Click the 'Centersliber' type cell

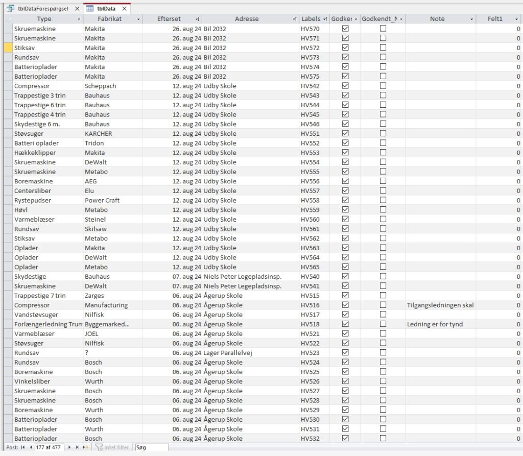coord(47,190)
